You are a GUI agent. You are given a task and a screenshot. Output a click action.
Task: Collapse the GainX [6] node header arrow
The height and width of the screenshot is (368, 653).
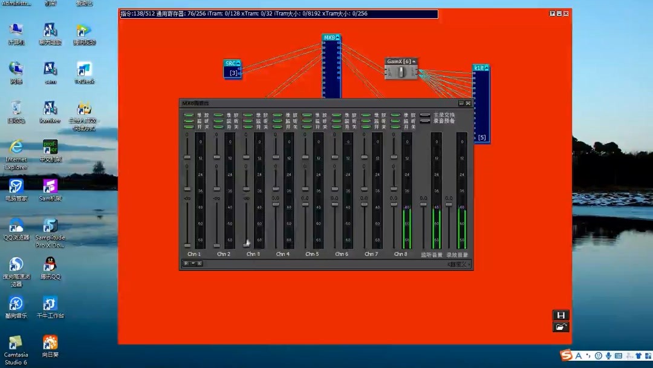413,61
